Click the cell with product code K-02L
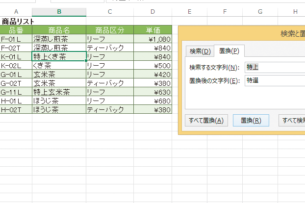This screenshot has height=203, width=305. pyautogui.click(x=16, y=65)
